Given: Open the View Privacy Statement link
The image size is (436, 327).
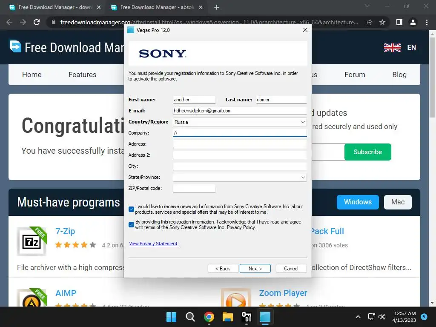Looking at the screenshot, I should [x=153, y=244].
